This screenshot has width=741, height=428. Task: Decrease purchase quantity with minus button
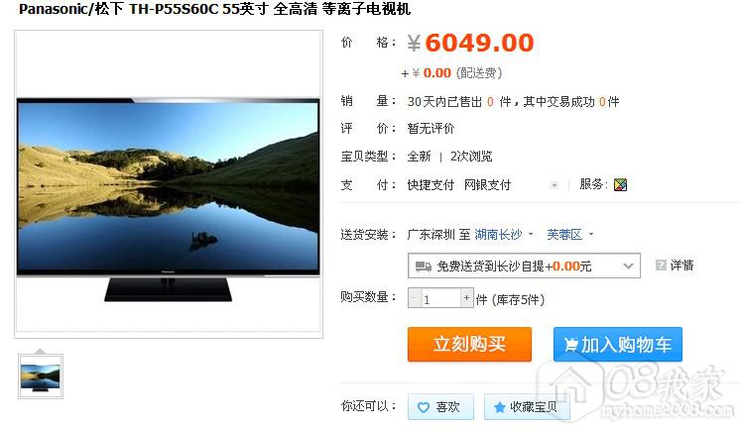tap(415, 298)
